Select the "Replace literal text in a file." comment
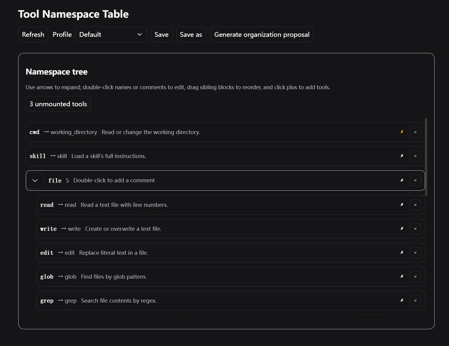Viewport: 449px width, 346px height. (114, 253)
